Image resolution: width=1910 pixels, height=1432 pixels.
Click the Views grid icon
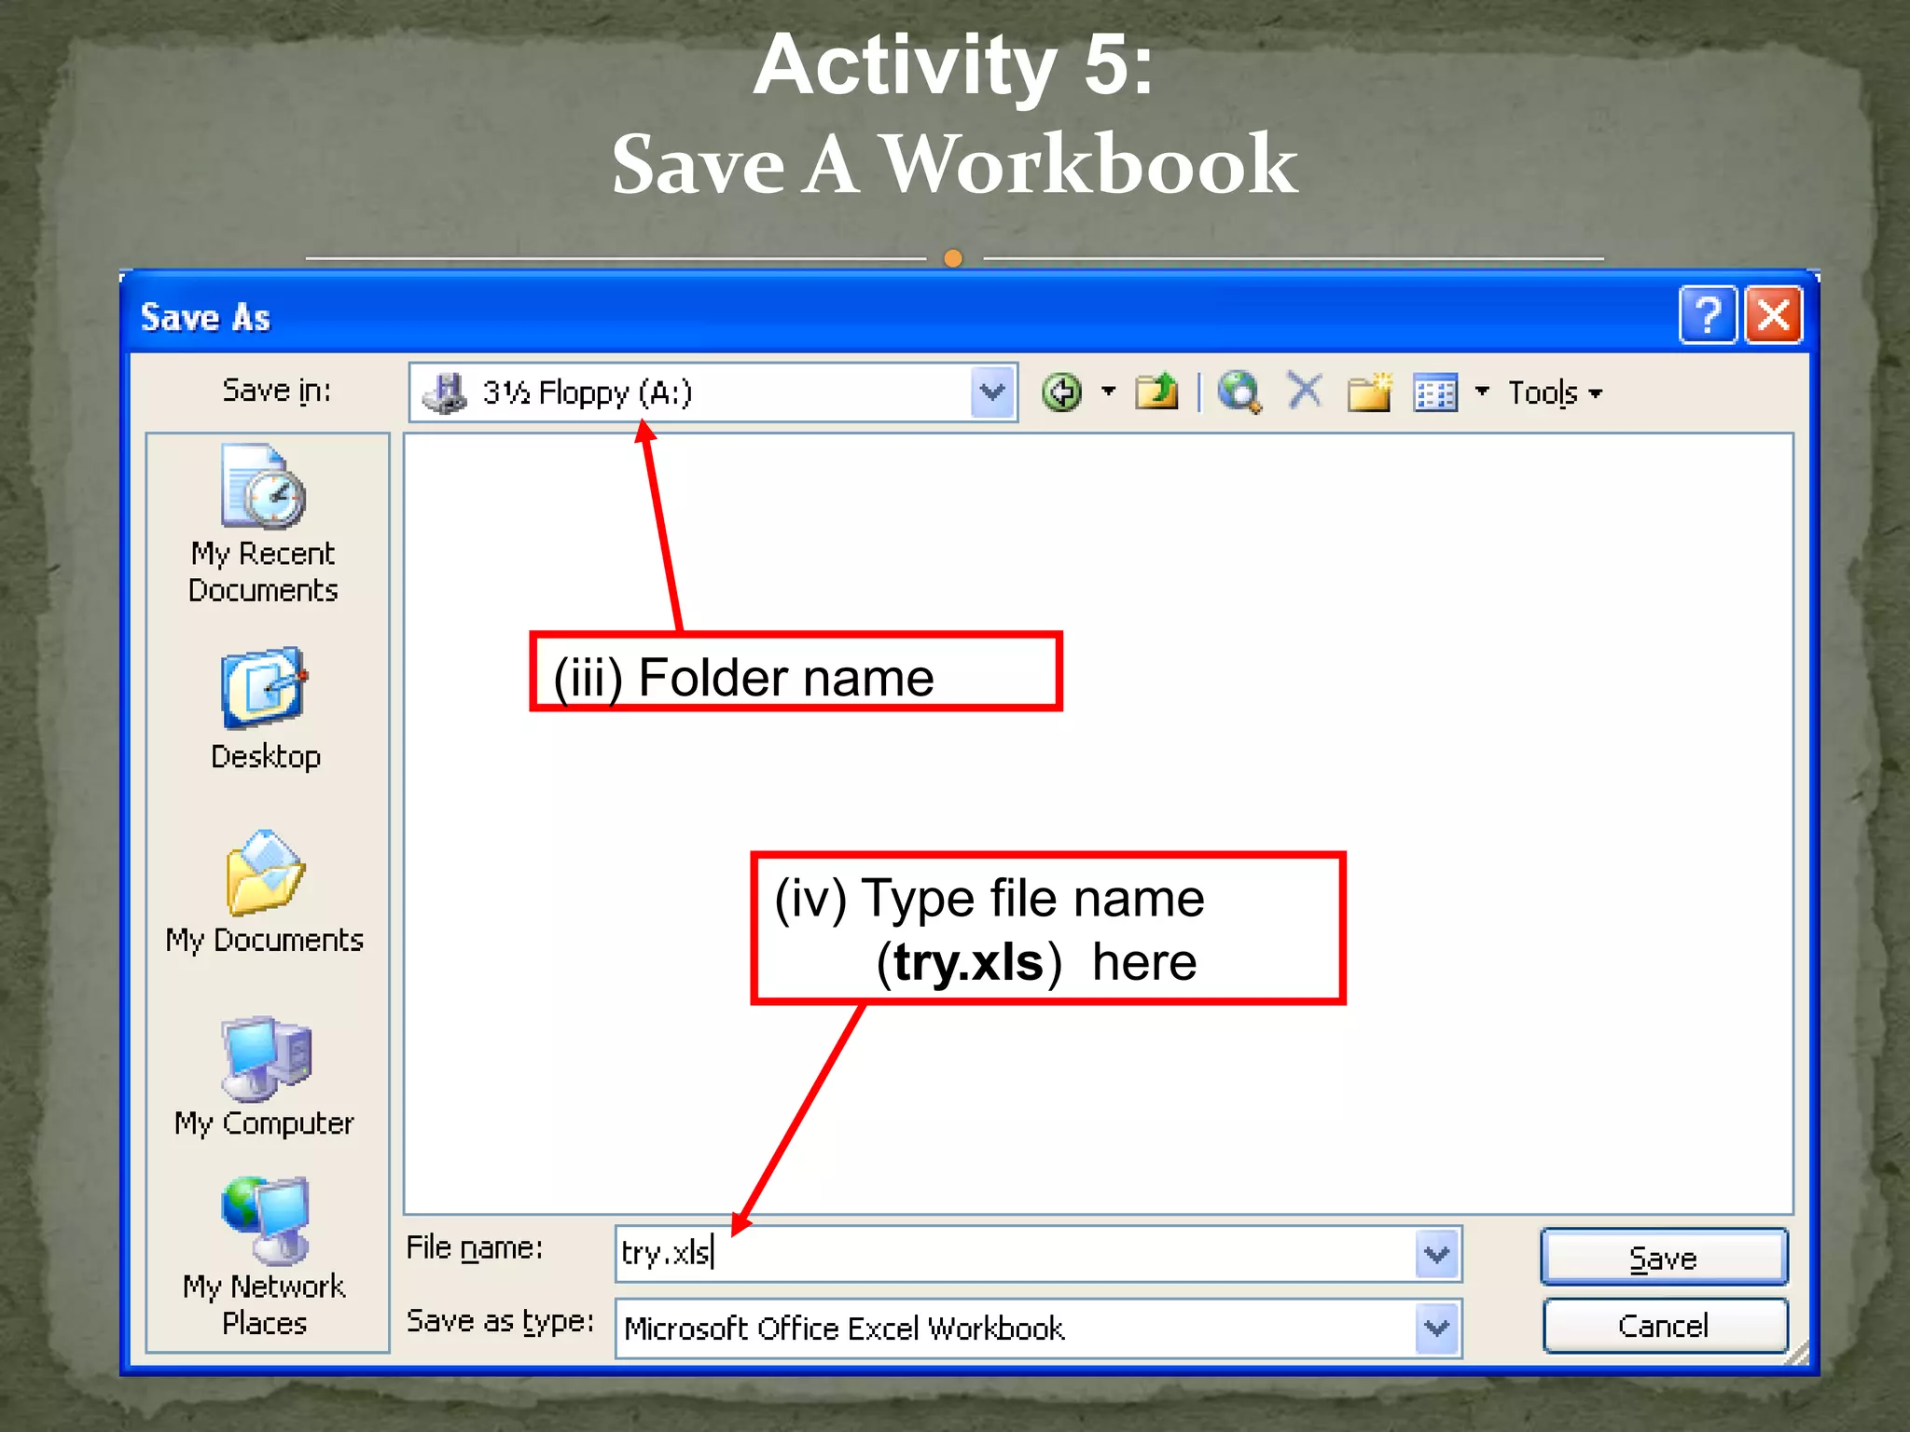coord(1435,392)
